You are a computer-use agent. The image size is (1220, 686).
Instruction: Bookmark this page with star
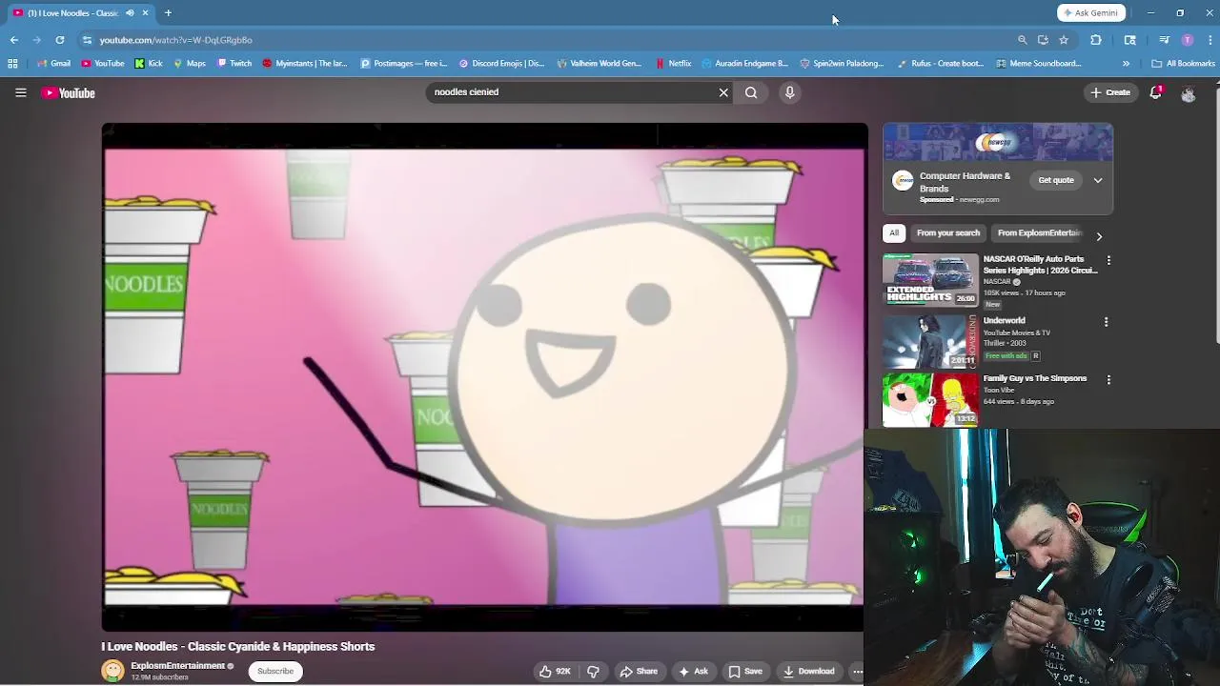tap(1064, 40)
